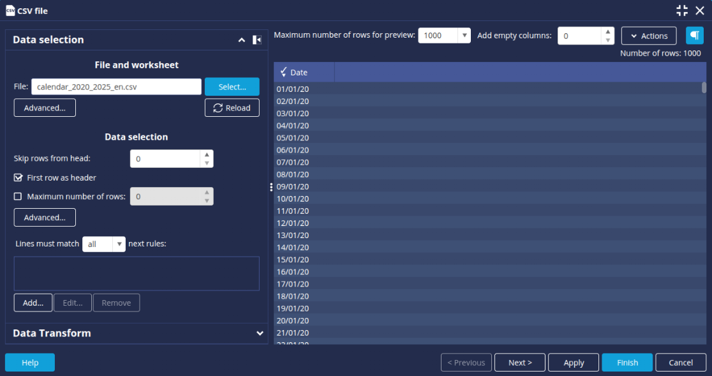Click the CSV file icon in title bar
This screenshot has height=376, width=712.
pyautogui.click(x=10, y=10)
